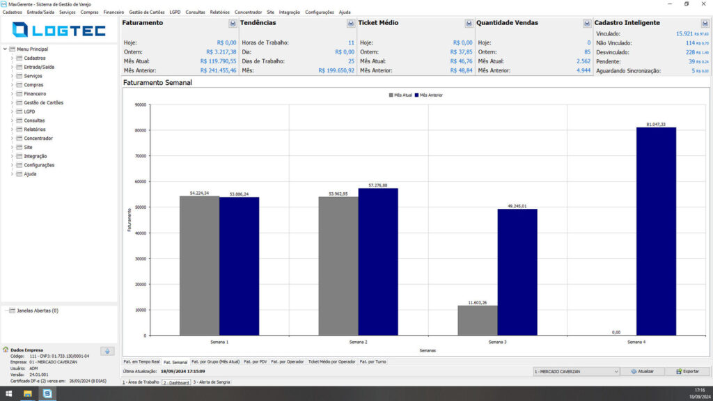
Task: Expand the Configurações tree node
Action: click(13, 165)
